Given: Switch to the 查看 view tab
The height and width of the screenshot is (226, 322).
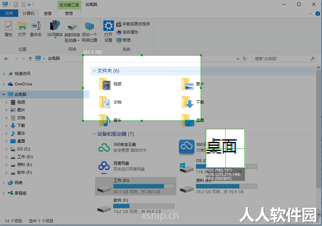Looking at the screenshot, I should [47, 14].
